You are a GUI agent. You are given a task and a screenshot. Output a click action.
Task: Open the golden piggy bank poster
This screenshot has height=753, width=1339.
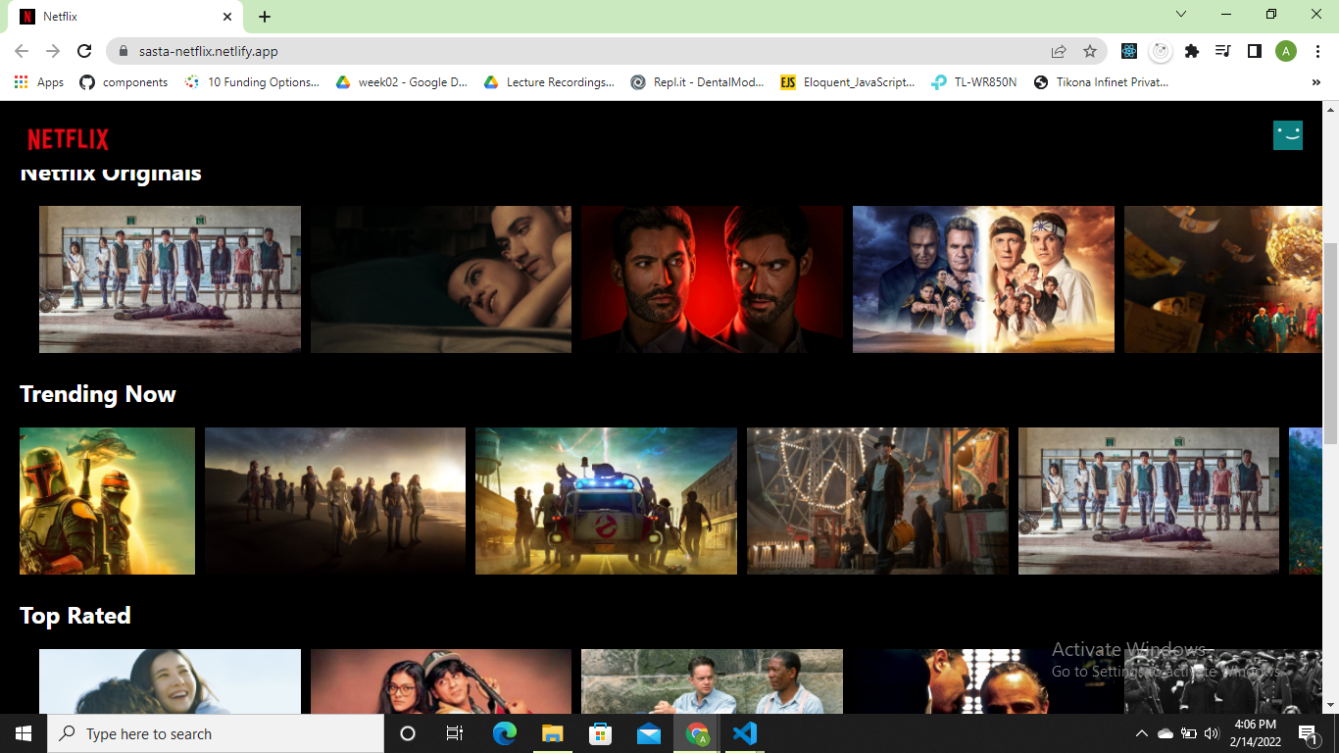point(1223,279)
